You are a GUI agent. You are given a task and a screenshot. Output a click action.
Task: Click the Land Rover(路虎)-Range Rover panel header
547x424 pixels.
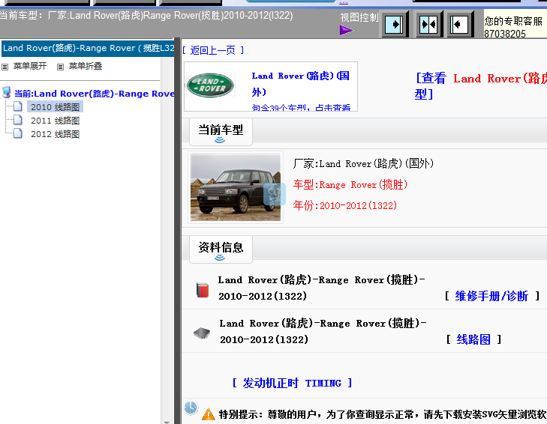click(x=88, y=48)
